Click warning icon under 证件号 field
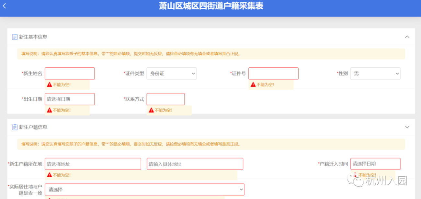 (x=253, y=84)
